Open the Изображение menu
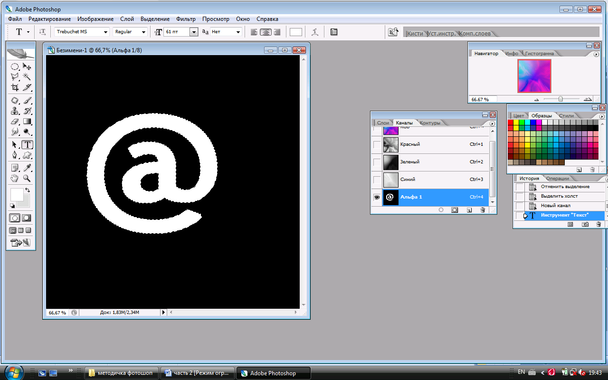608x380 pixels. pyautogui.click(x=95, y=19)
